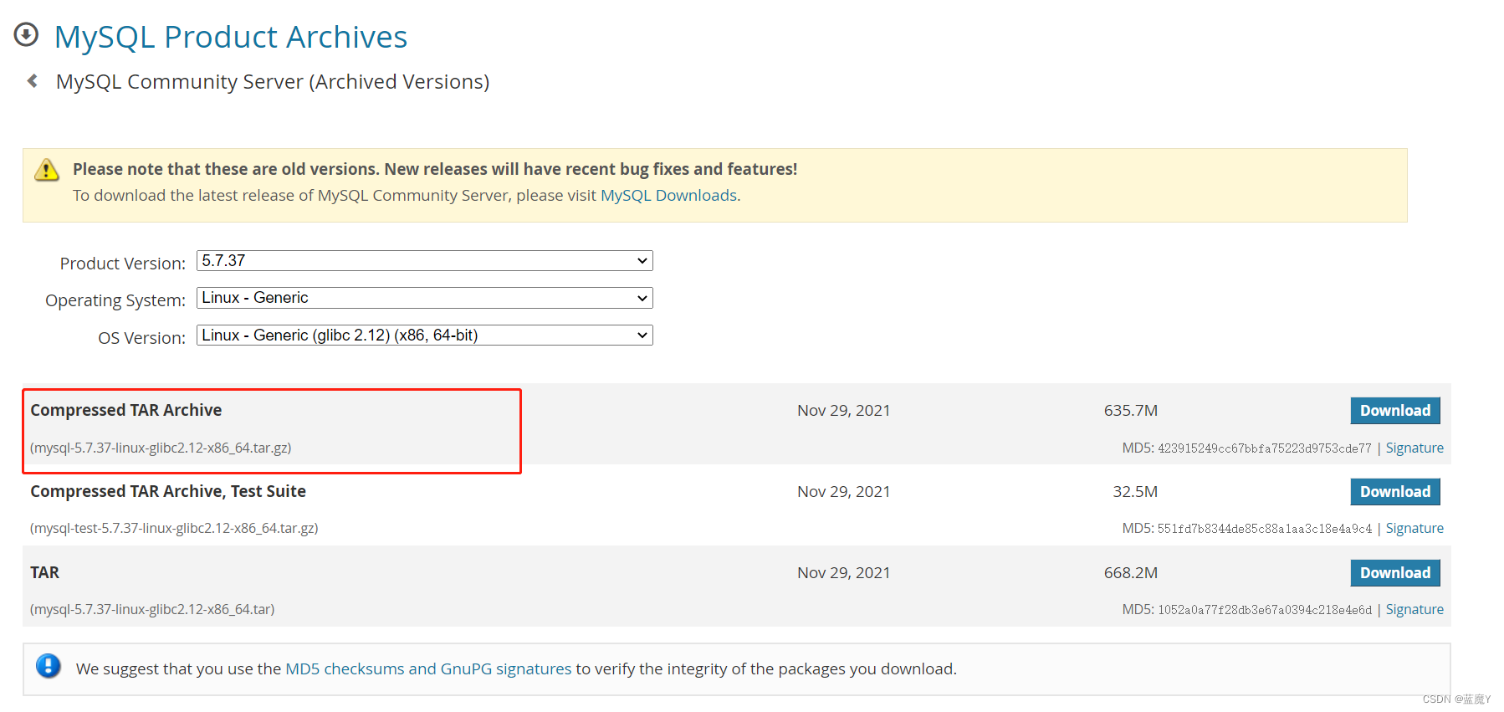Open the Operating System dropdown
1504x712 pixels.
pyautogui.click(x=424, y=298)
